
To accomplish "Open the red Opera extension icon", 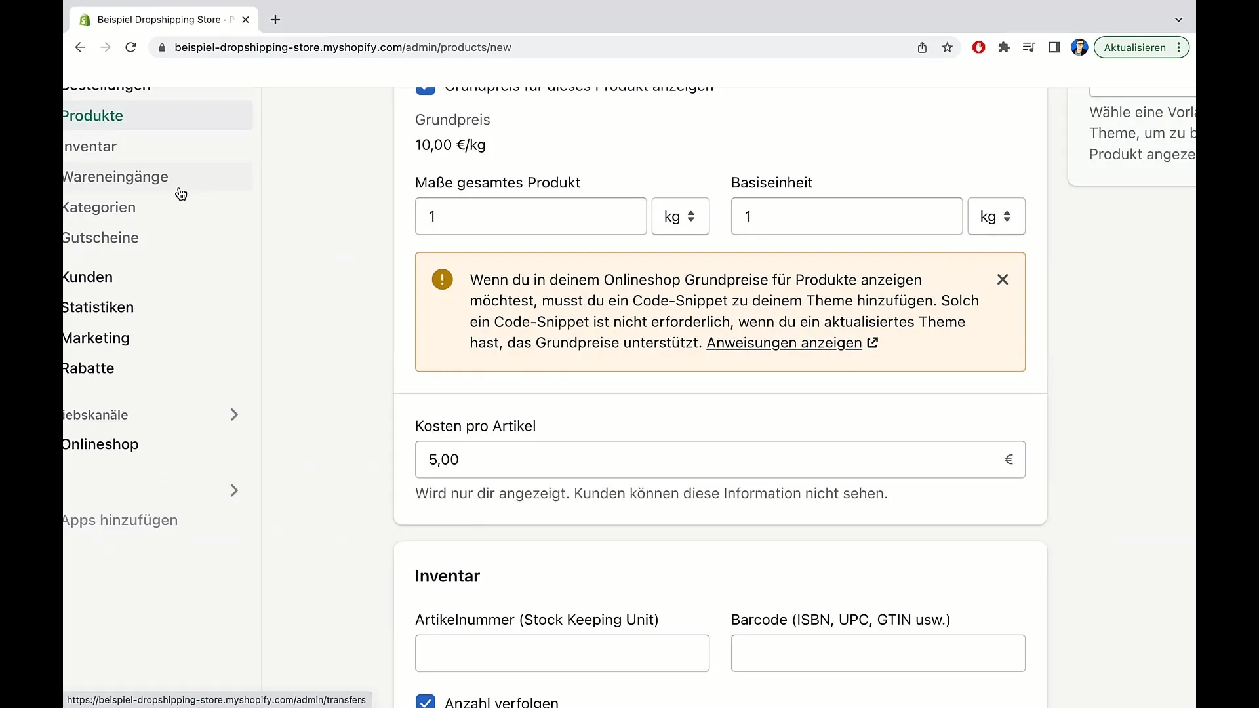I will pyautogui.click(x=978, y=47).
